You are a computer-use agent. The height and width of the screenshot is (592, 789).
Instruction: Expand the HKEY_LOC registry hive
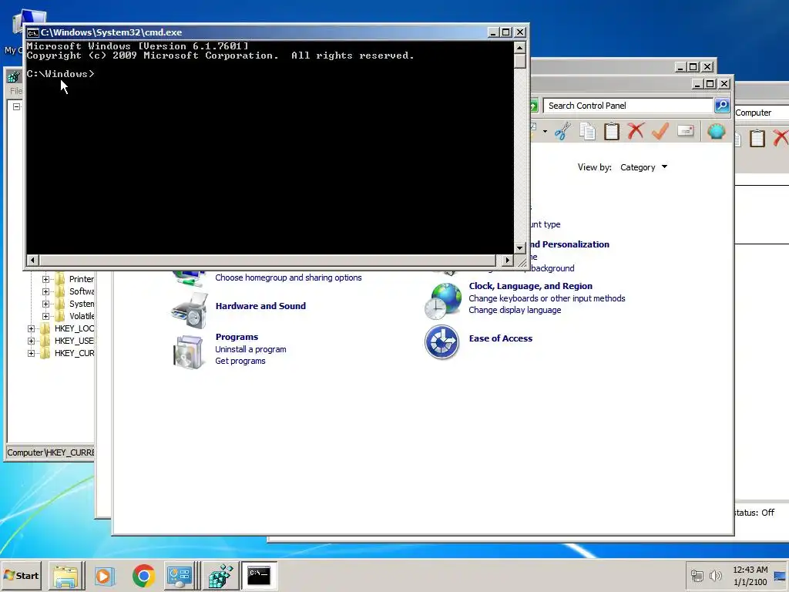coord(31,328)
